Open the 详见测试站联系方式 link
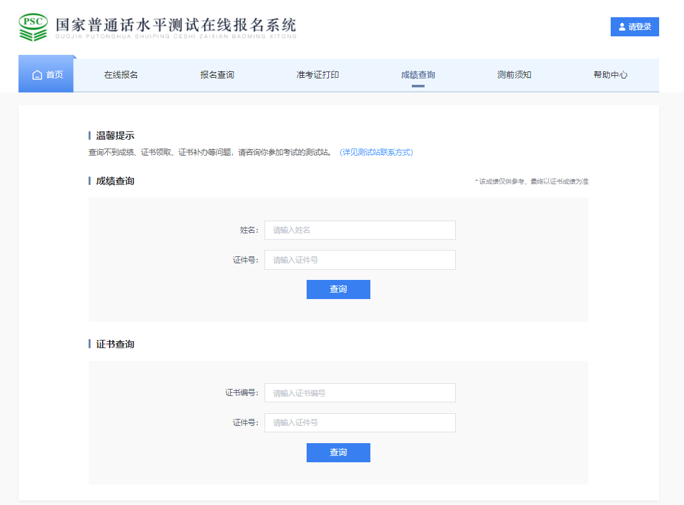 tap(376, 152)
